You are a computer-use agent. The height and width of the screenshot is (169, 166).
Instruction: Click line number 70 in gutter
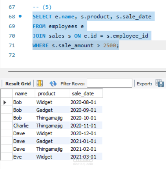[x=12, y=36]
